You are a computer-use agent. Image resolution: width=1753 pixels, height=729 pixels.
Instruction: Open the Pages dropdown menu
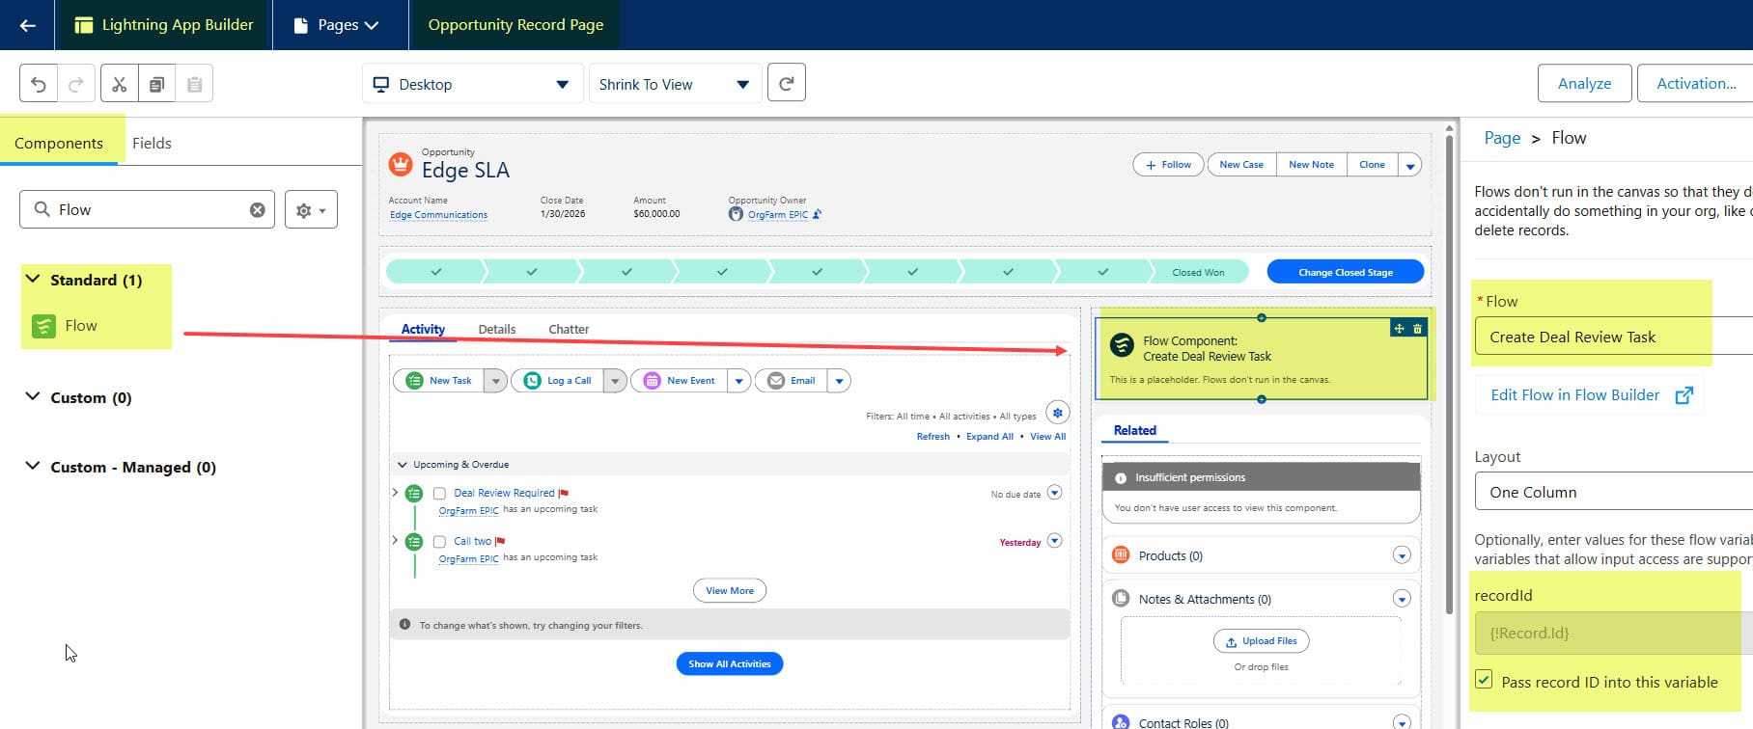336,25
